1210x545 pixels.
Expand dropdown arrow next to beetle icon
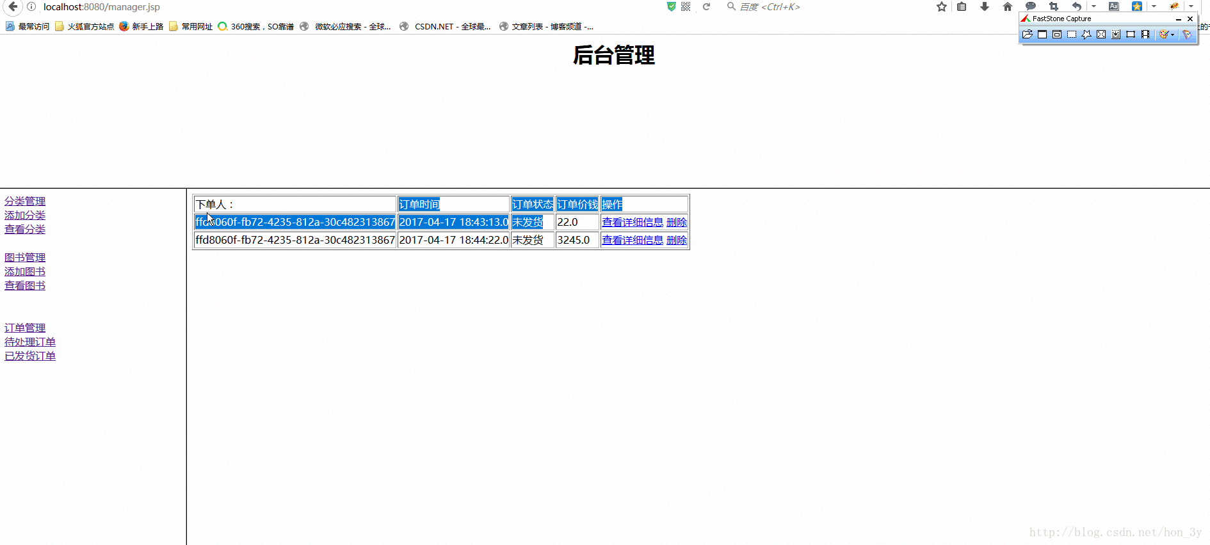click(1191, 6)
